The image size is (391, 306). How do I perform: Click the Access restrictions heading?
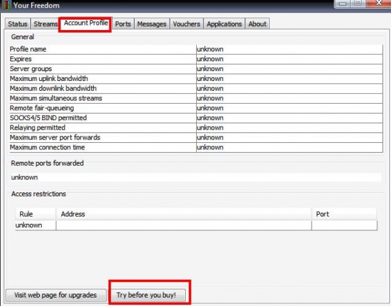(x=38, y=194)
